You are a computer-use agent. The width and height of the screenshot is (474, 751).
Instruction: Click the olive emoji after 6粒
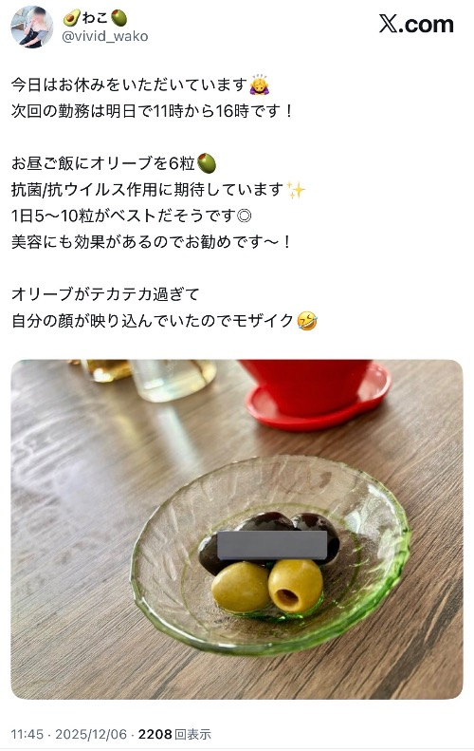207,163
